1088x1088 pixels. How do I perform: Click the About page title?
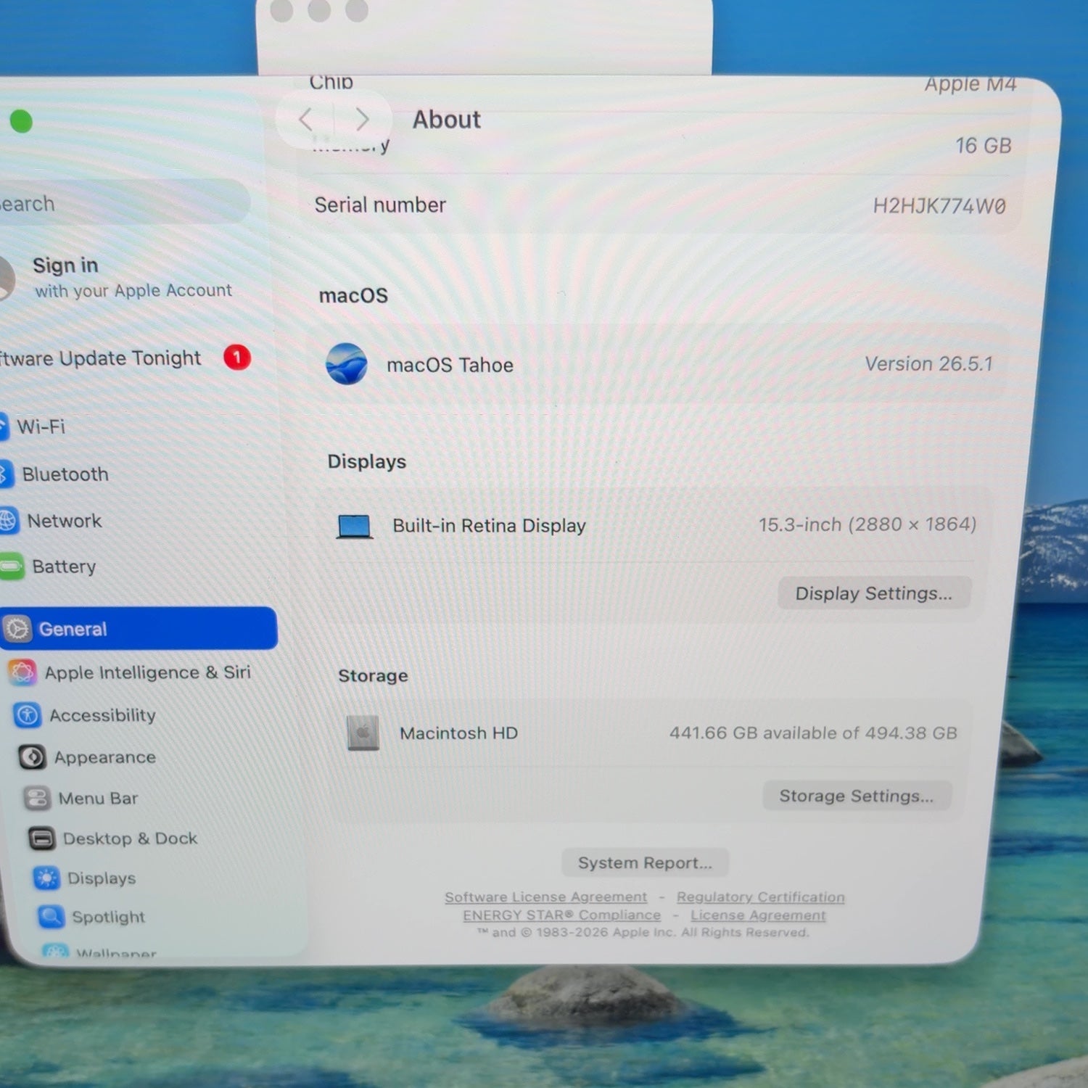447,119
